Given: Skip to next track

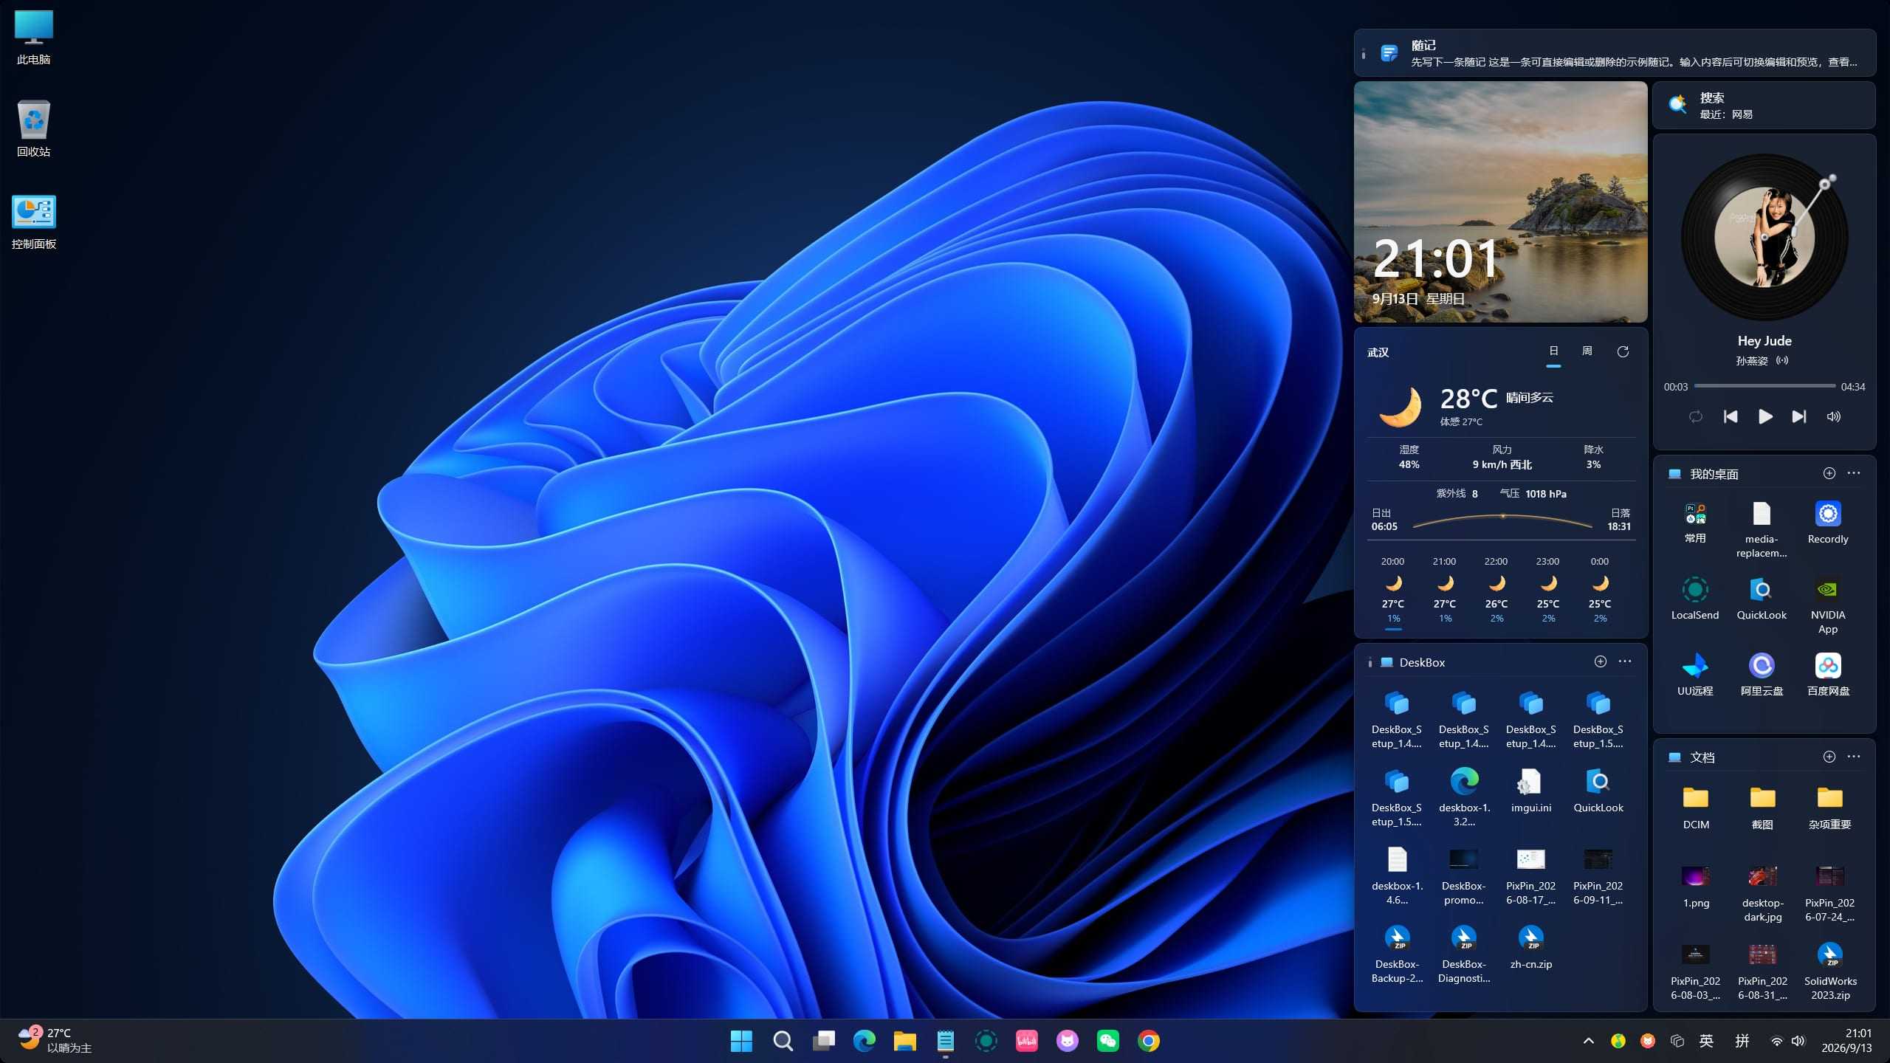Looking at the screenshot, I should 1799,417.
